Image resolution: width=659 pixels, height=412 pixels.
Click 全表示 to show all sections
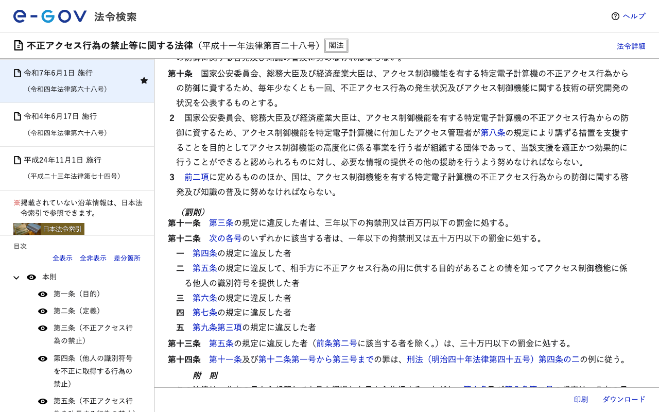click(62, 258)
